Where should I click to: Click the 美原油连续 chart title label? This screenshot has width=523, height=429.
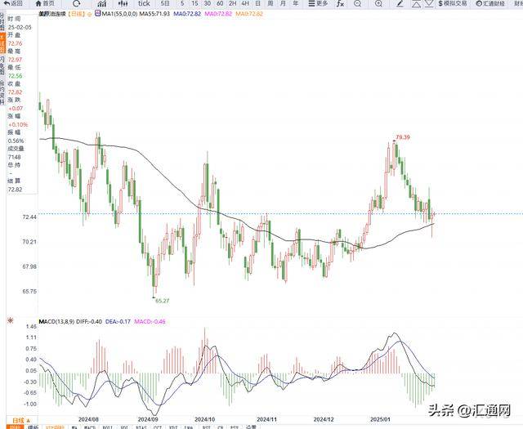coord(51,15)
